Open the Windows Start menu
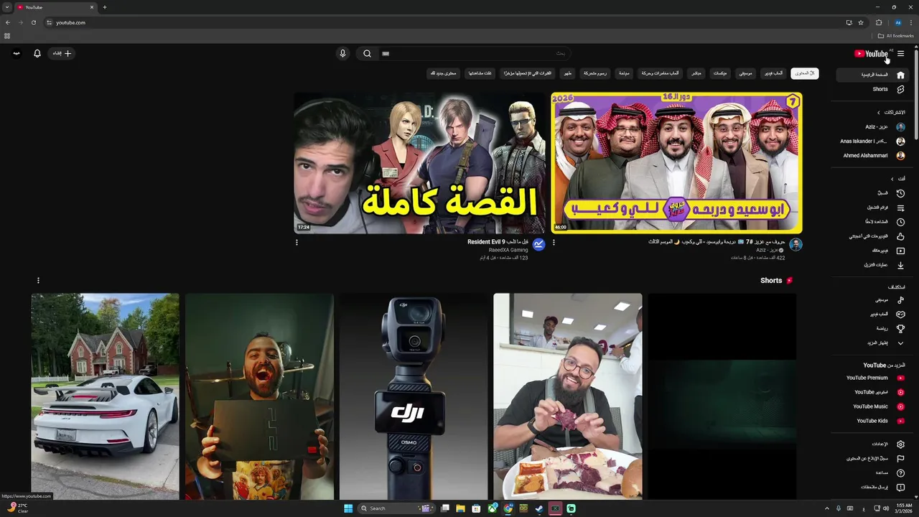 pos(348,508)
